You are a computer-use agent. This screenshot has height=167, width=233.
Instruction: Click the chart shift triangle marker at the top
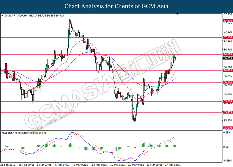point(177,14)
